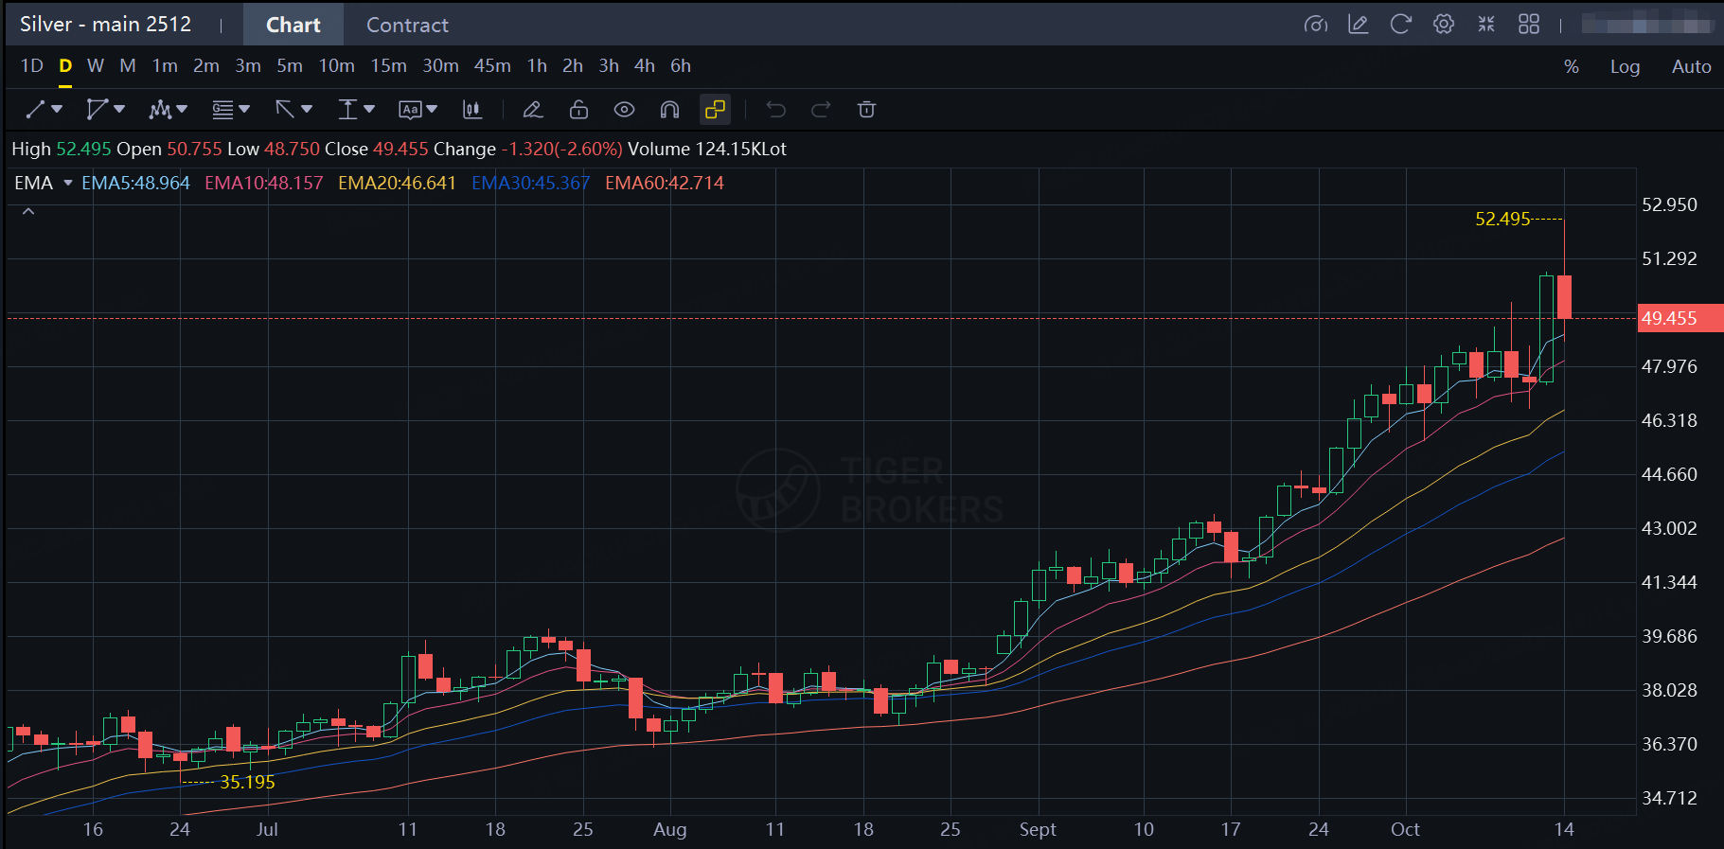Open the text annotation tool dropdown
This screenshot has width=1724, height=849.
tap(418, 110)
